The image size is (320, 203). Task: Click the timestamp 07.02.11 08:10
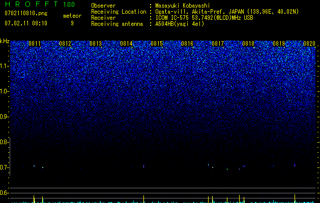click(26, 23)
